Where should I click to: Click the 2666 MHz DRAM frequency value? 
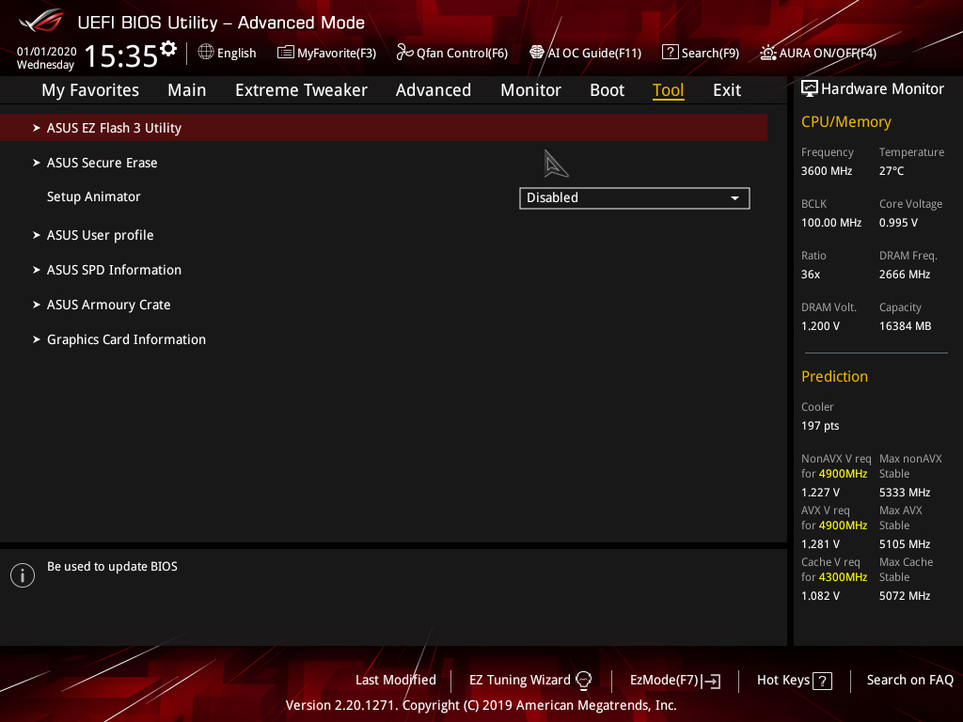[x=904, y=275]
